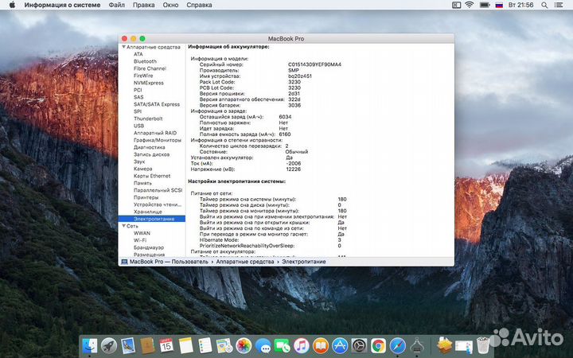
Task: Select Графика/Мониторы in the sidebar
Action: point(158,140)
